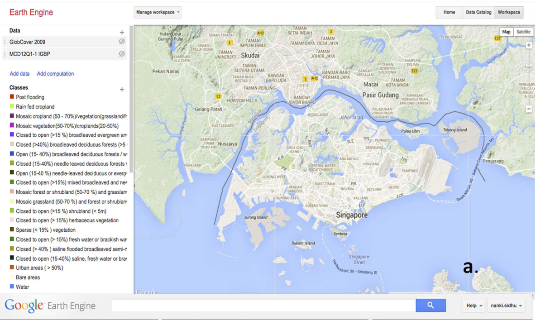Viewport: 536px width, 320px height.
Task: Click the Tekong Island label on map
Action: [x=455, y=130]
